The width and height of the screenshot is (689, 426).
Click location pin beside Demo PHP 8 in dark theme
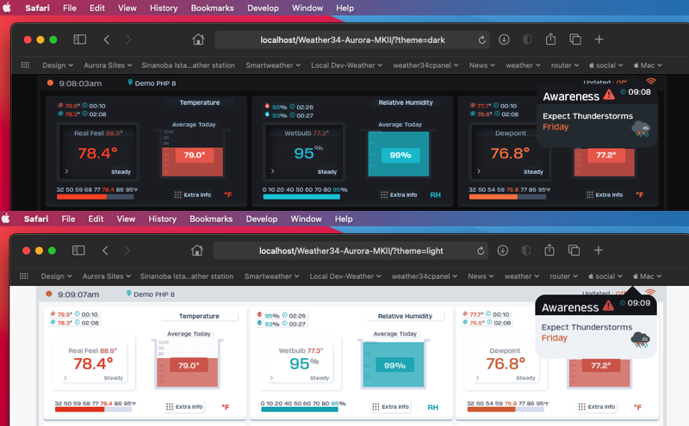coord(130,82)
